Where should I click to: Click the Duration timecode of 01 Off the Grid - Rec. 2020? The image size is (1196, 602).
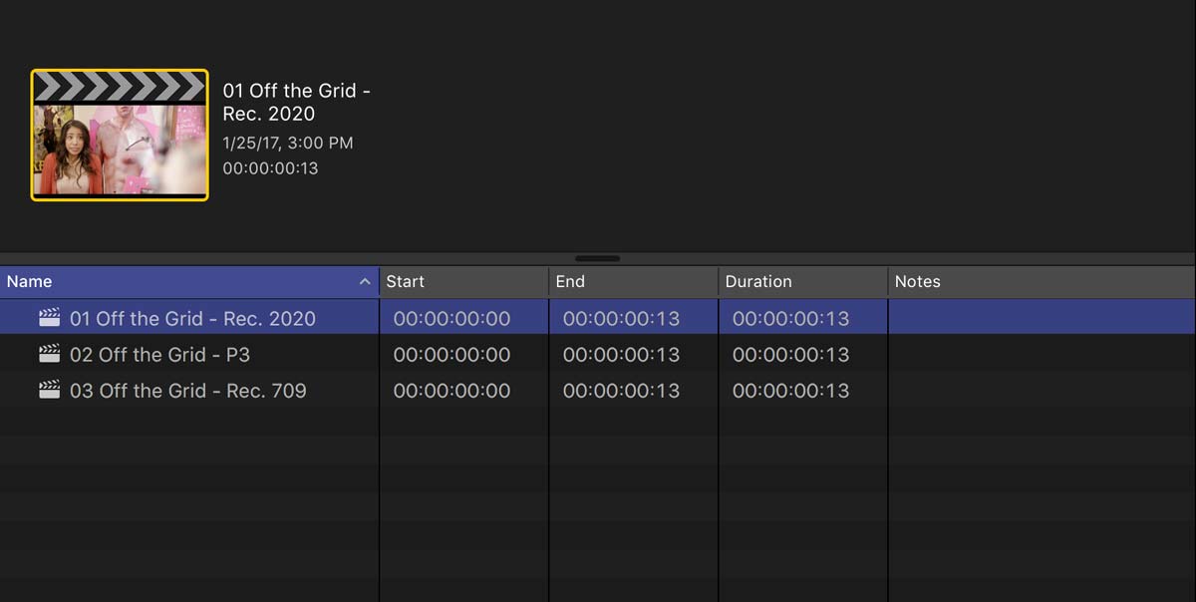(x=790, y=319)
